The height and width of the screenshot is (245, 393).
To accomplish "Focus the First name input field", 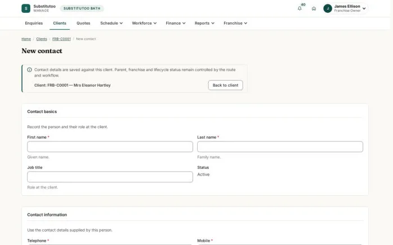I will (x=110, y=147).
